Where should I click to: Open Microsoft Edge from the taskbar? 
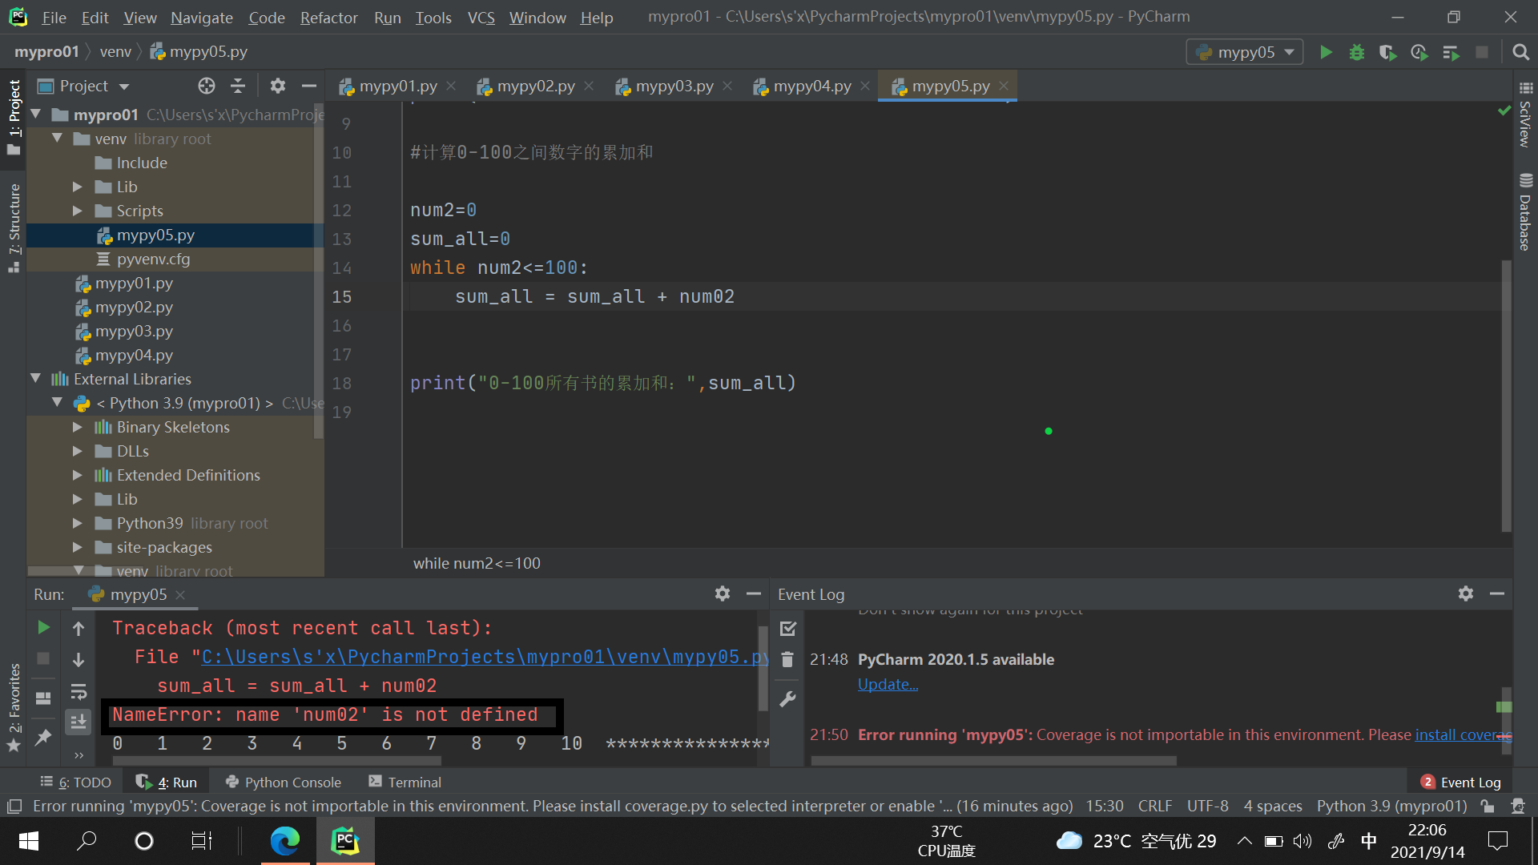[285, 840]
